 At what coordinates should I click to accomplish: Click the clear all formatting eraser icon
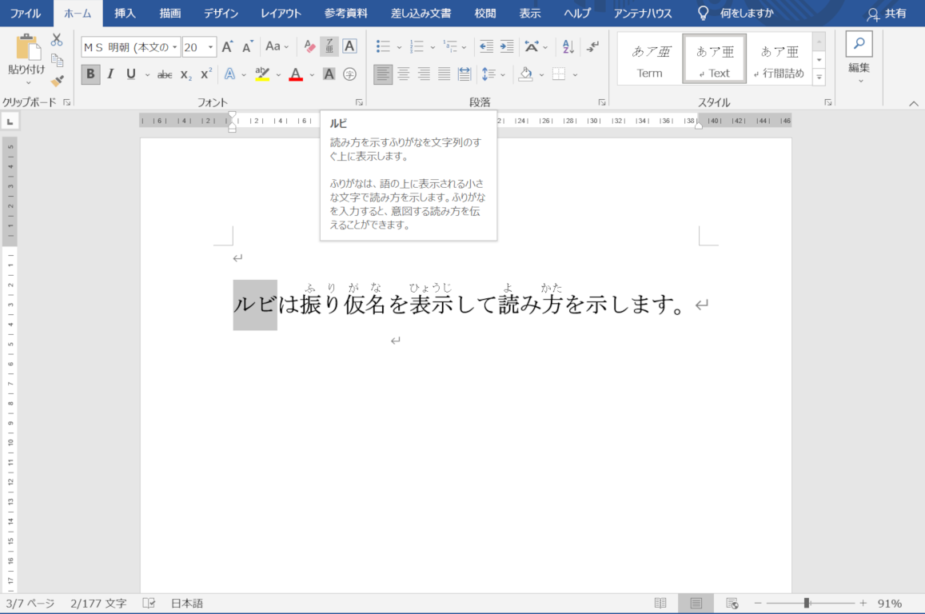pyautogui.click(x=309, y=46)
